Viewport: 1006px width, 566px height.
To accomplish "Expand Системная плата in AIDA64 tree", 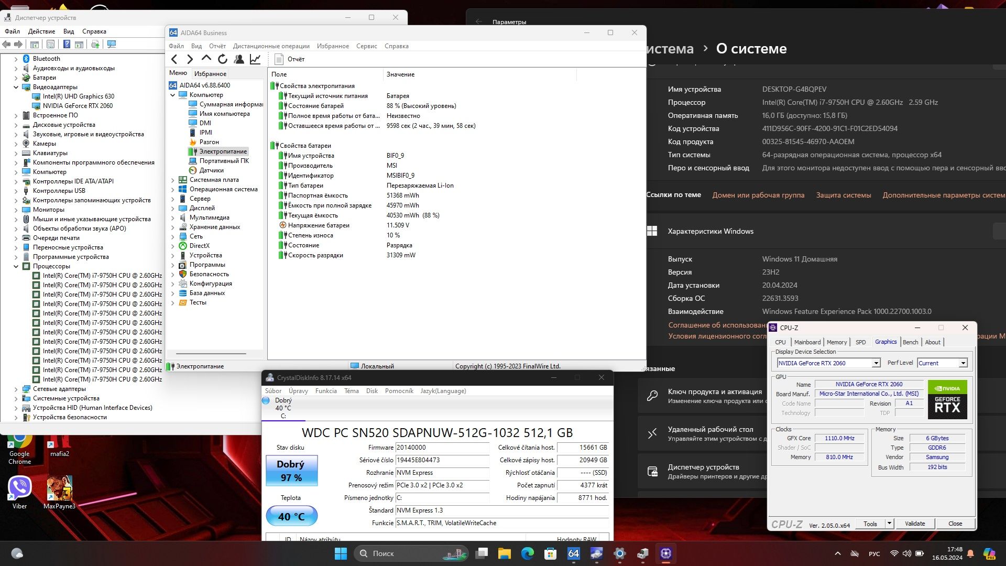I will tap(172, 180).
